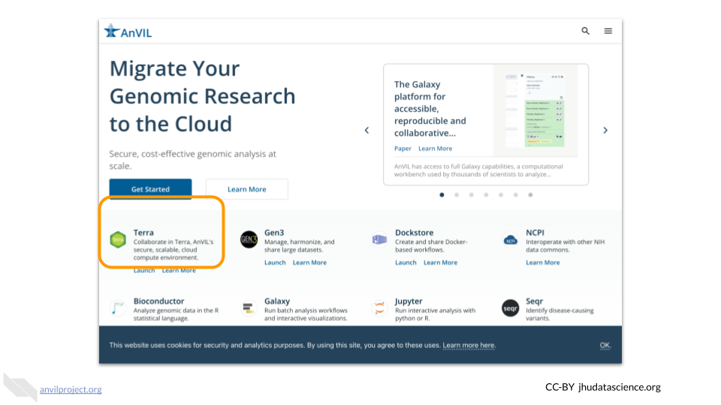The height and width of the screenshot is (405, 721).
Task: Open the Terra Learn More link
Action: (179, 271)
